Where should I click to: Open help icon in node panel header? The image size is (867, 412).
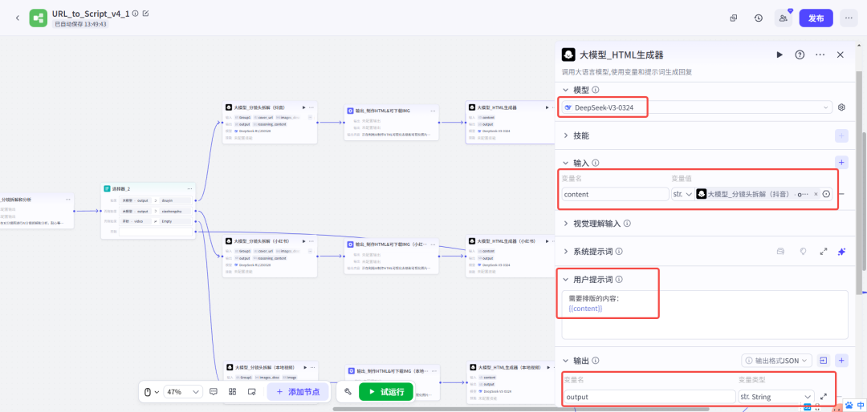[x=800, y=55]
